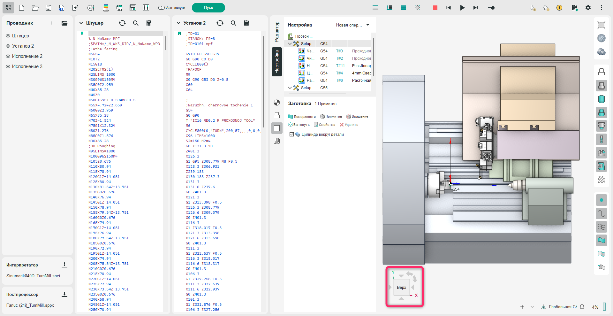Image resolution: width=613 pixels, height=316 pixels.
Task: Add new item with plus in Проводник
Action: (51, 23)
